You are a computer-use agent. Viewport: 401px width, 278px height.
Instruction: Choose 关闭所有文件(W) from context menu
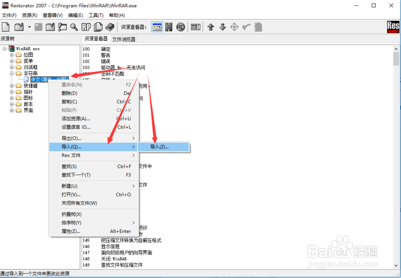pyautogui.click(x=93, y=203)
